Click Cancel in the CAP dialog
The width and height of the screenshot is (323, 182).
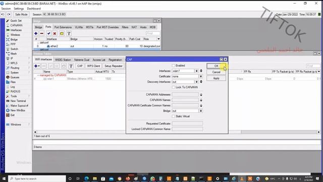pos(216,72)
